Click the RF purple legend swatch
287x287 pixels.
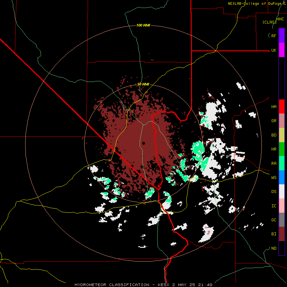pos(282,36)
